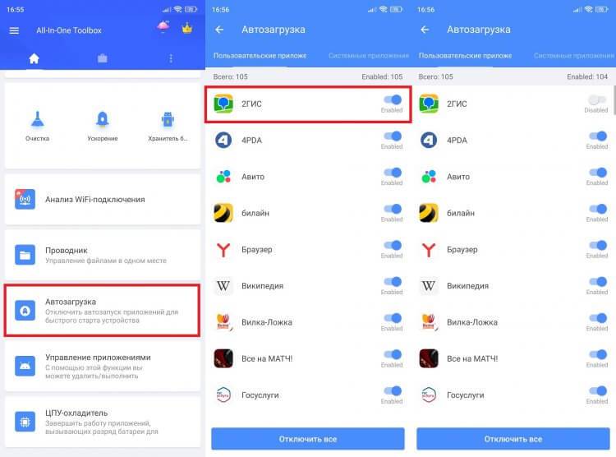Tap the back arrow in middle Автозагрузка screen

click(x=219, y=30)
